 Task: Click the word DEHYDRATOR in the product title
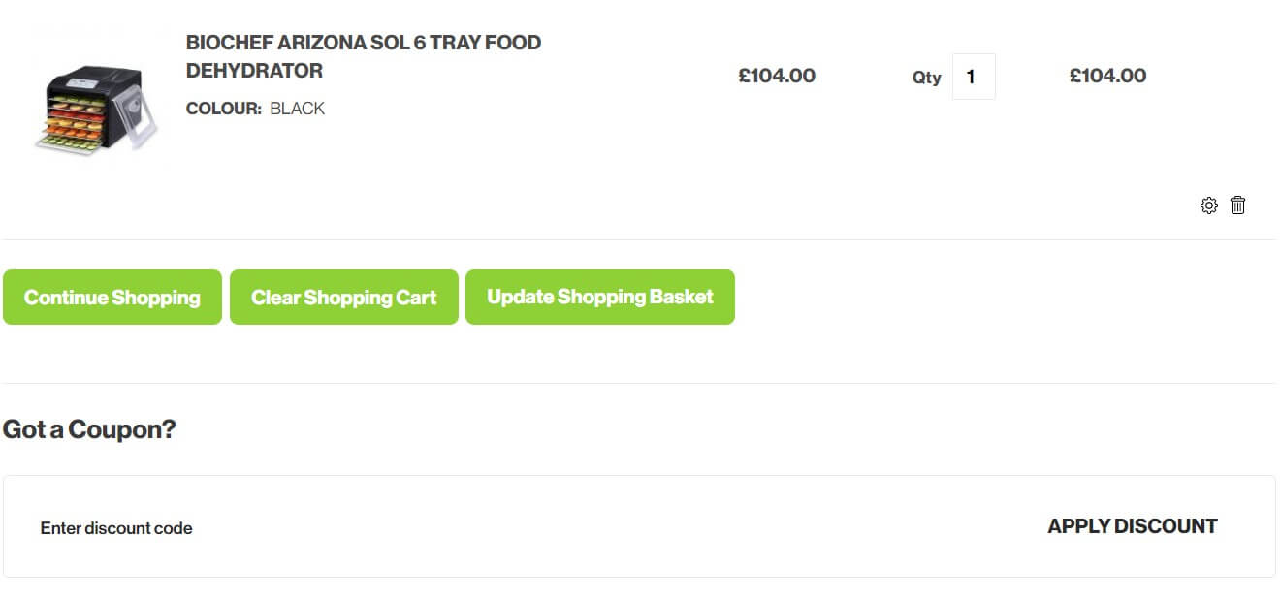coord(254,71)
